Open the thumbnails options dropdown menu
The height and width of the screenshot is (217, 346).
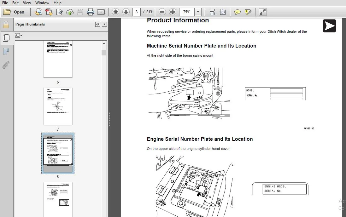click(x=19, y=36)
